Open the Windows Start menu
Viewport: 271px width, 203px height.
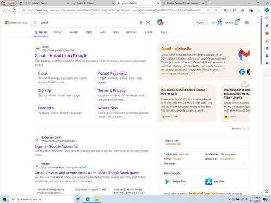tap(4, 199)
